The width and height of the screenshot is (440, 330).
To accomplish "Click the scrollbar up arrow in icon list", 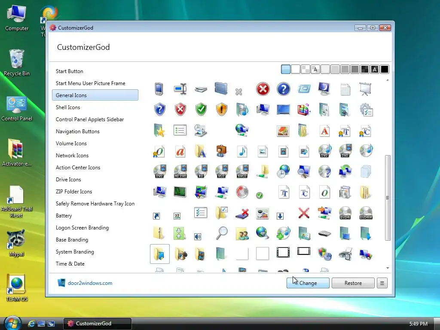I will coord(388,80).
